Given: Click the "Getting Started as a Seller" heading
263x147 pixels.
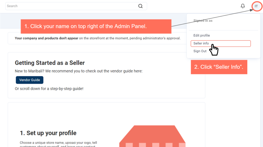Looking at the screenshot, I should pos(50,63).
